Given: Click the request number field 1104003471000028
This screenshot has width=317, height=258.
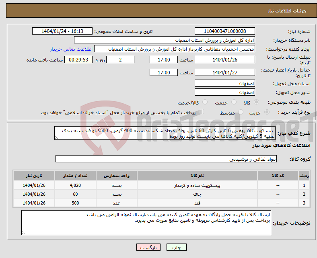Looking at the screenshot, I should pos(224,31).
